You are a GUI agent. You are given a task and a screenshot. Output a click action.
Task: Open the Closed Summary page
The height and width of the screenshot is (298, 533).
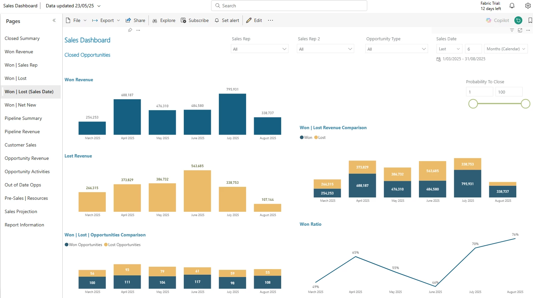point(31,38)
